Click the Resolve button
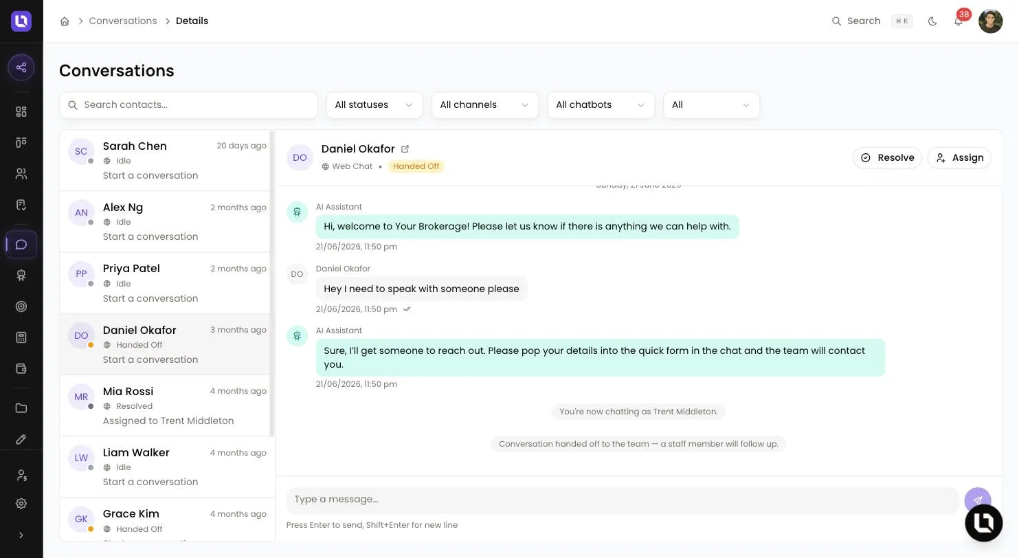This screenshot has height=558, width=1019. click(887, 158)
